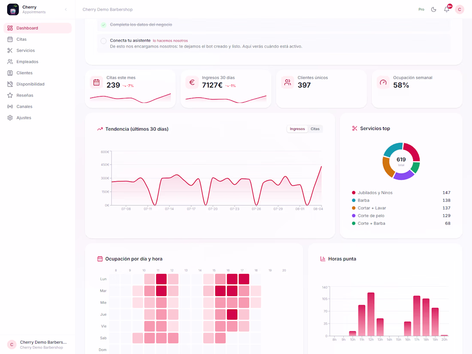Click the Disponibilidad calendar-off icon

point(10,84)
